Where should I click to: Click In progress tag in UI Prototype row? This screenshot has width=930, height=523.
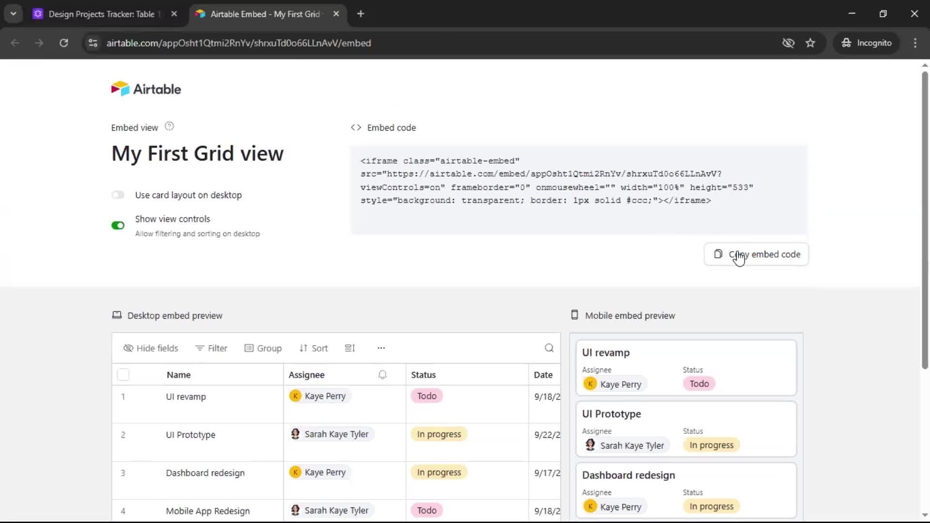[439, 434]
